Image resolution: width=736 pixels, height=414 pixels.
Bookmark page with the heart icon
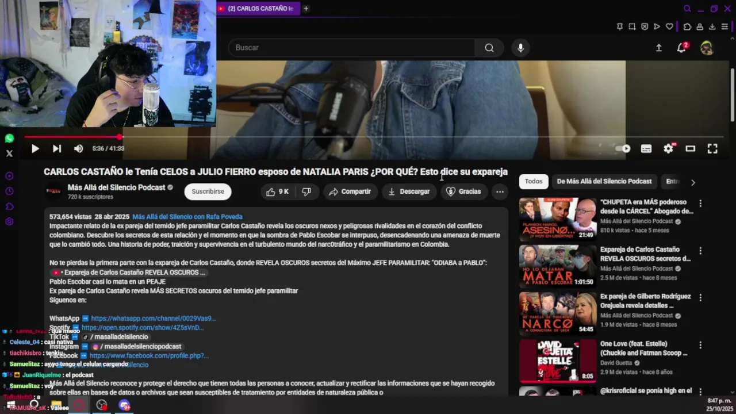click(669, 26)
